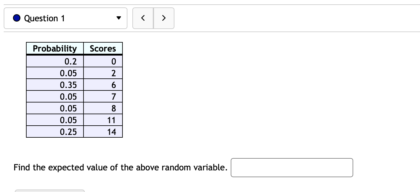Screen dimensions: 420x192
Task: Click the previous question chevron arrow
Action: coord(143,18)
